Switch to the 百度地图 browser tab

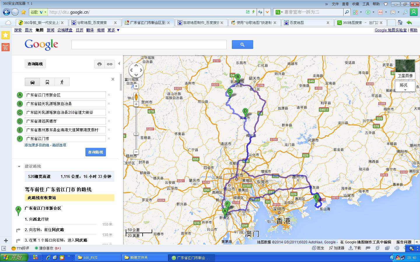pyautogui.click(x=307, y=22)
